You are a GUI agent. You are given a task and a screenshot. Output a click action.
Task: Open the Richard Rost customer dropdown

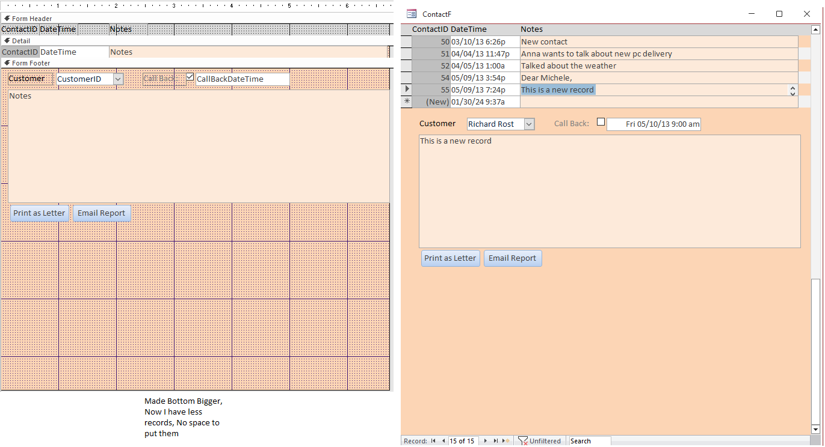529,124
